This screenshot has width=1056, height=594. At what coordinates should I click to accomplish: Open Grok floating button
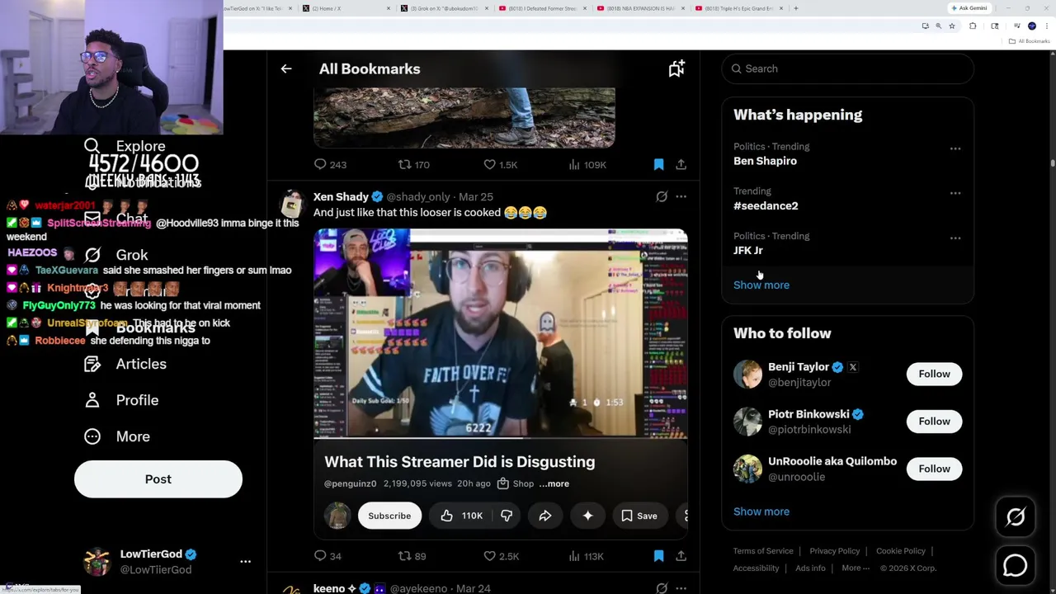pos(1016,516)
